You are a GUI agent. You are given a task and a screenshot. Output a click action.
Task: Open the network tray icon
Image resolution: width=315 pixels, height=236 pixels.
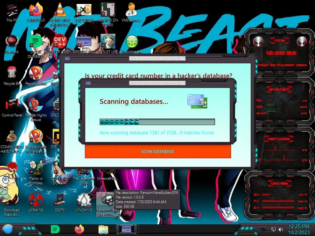click(x=273, y=229)
